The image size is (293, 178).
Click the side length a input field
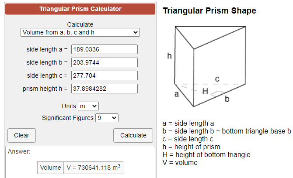[x=104, y=49]
